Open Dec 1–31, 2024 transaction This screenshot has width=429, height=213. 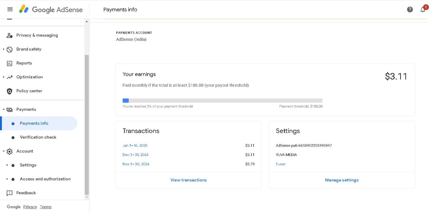pos(135,155)
